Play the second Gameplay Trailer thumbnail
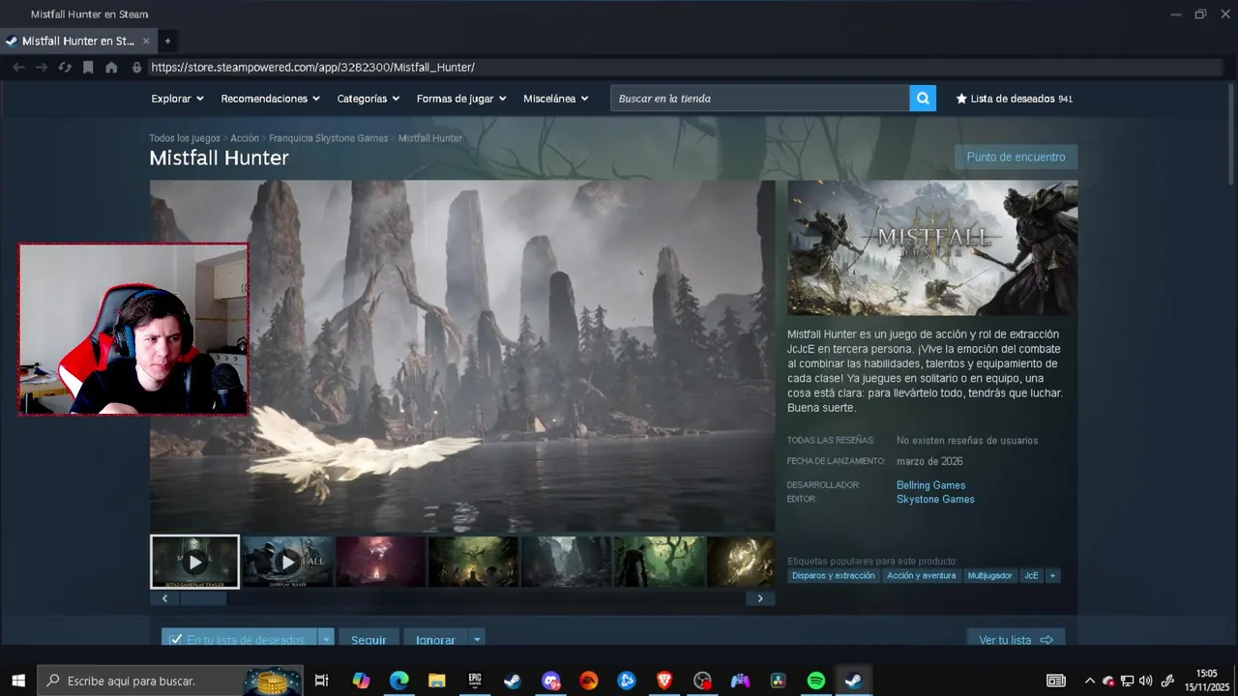 (288, 562)
